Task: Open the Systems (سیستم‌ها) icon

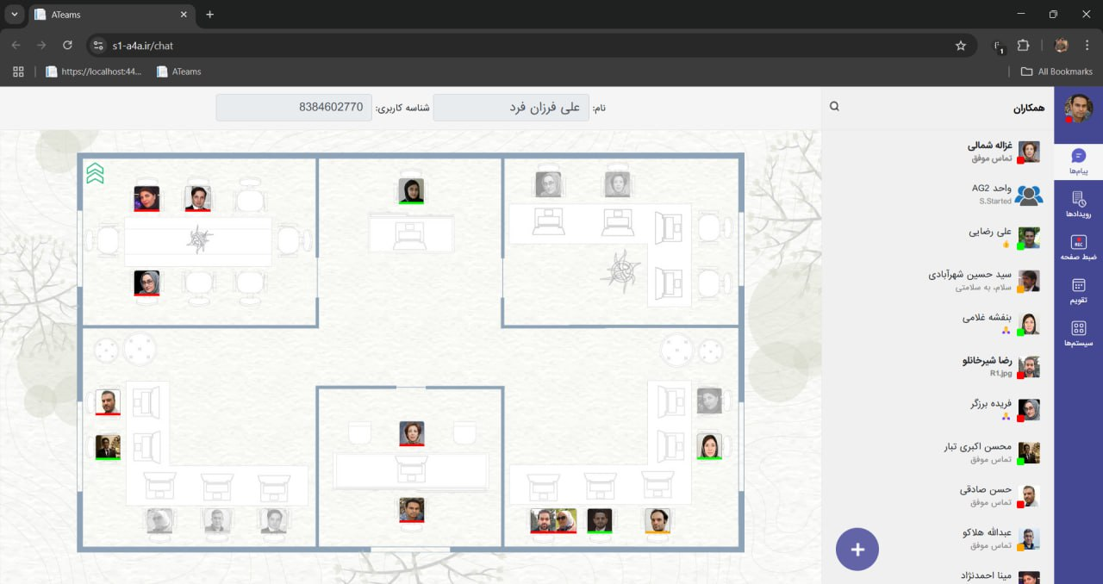Action: [x=1078, y=333]
